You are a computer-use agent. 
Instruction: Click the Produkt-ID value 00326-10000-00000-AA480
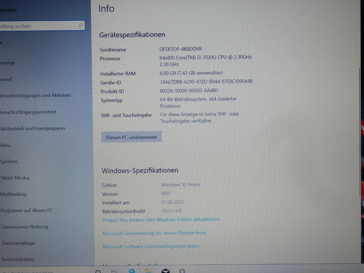pos(189,91)
